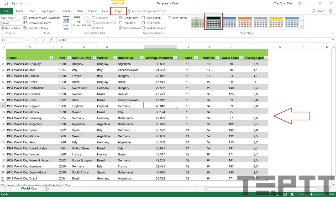The image size is (336, 197).
Task: Click the green checkmark in the formula bar
Action: [x=43, y=40]
